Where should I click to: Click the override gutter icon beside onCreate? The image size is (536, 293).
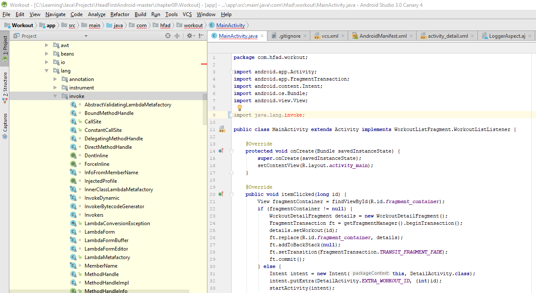221,151
